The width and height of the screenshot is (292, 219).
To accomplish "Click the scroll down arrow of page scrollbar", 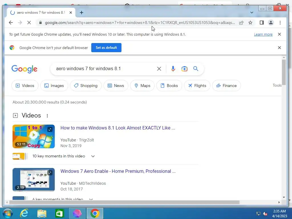I will click(x=284, y=197).
